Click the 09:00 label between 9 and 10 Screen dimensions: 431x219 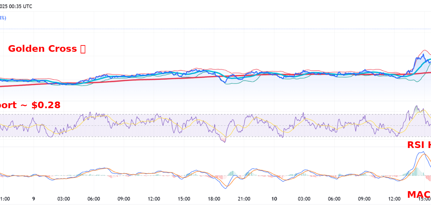124,199
